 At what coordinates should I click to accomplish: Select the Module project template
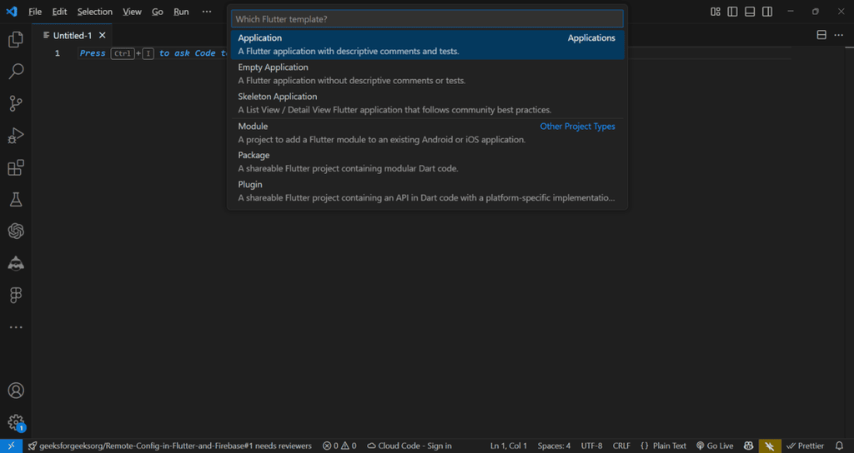coord(427,132)
